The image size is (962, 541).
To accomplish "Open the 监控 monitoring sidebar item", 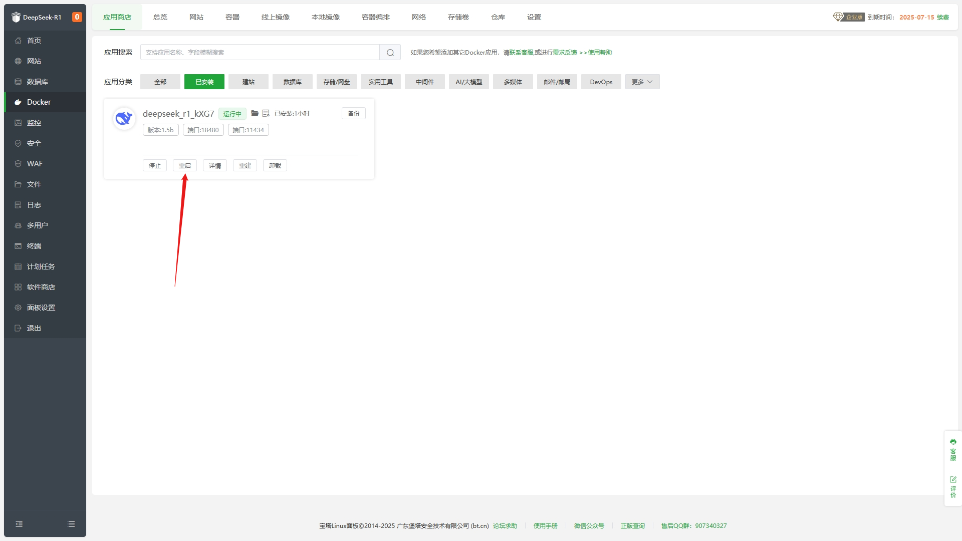I will coord(45,123).
